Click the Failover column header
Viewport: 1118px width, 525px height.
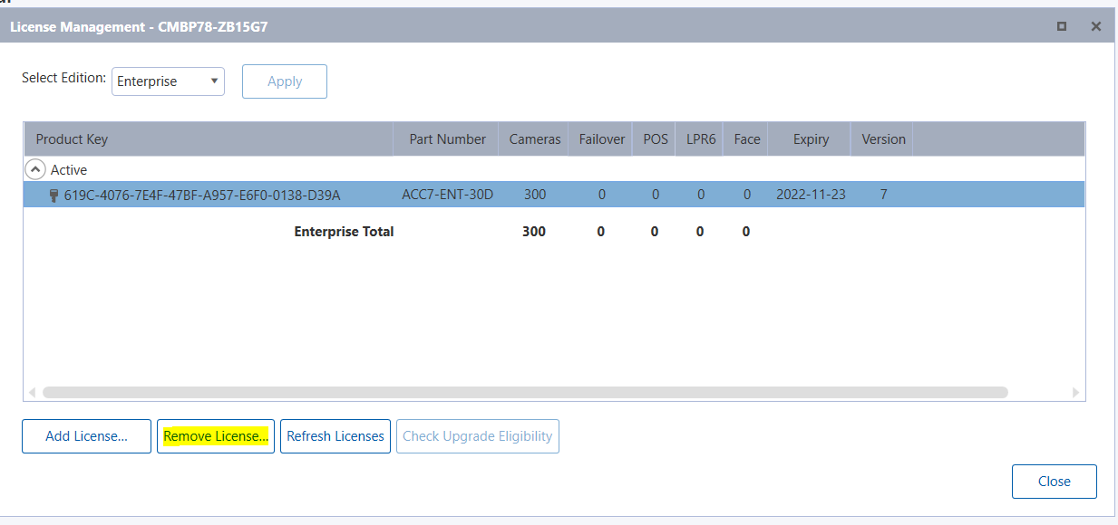click(x=600, y=138)
